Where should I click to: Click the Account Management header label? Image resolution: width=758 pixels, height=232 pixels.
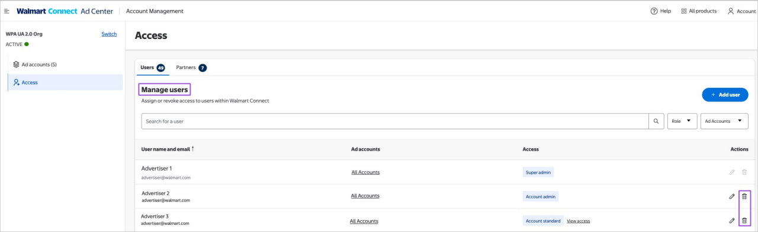[x=155, y=11]
